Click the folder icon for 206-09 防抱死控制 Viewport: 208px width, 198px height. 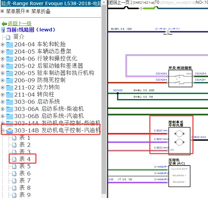pyautogui.click(x=10, y=81)
